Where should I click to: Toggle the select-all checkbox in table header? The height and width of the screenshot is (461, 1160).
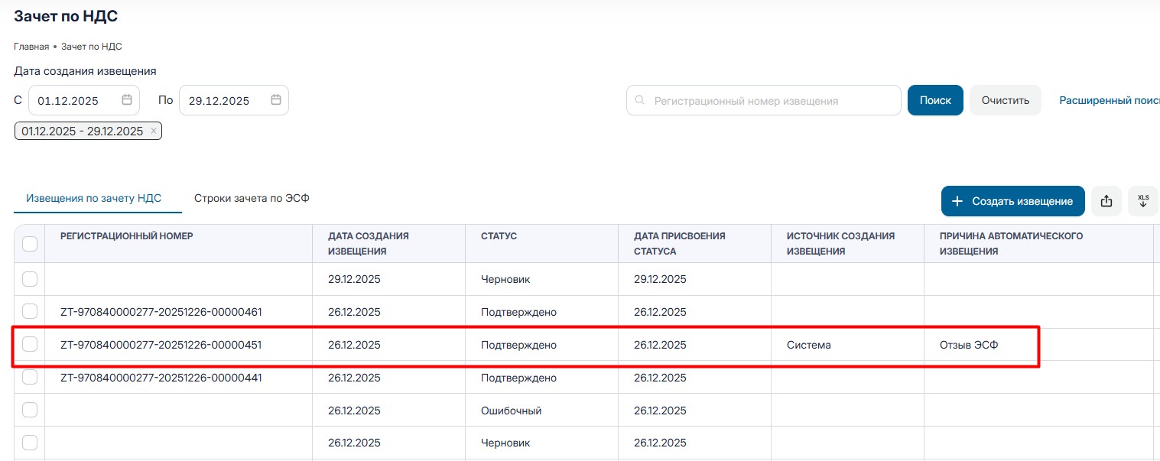[x=30, y=244]
